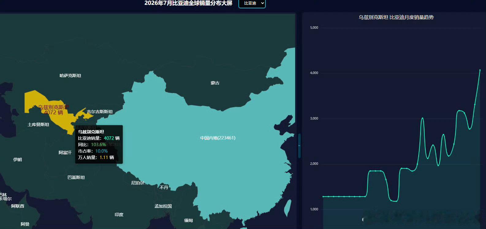Click the 1,000 y-axis label

[314, 209]
